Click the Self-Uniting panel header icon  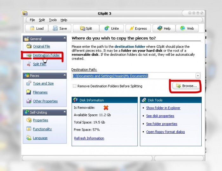(x=27, y=112)
